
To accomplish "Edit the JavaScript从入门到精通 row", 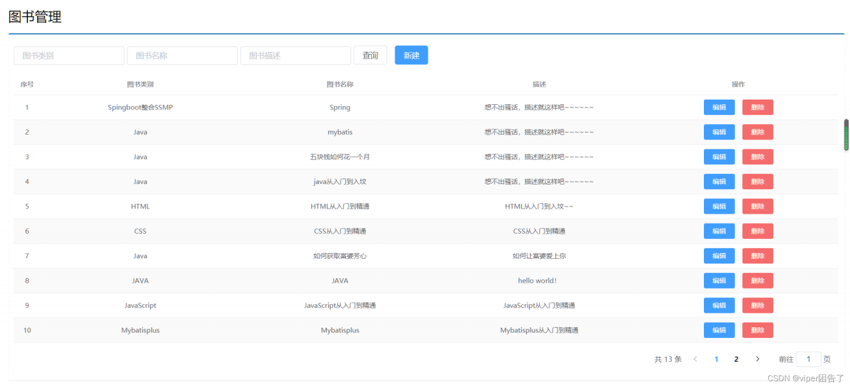I will click(719, 305).
